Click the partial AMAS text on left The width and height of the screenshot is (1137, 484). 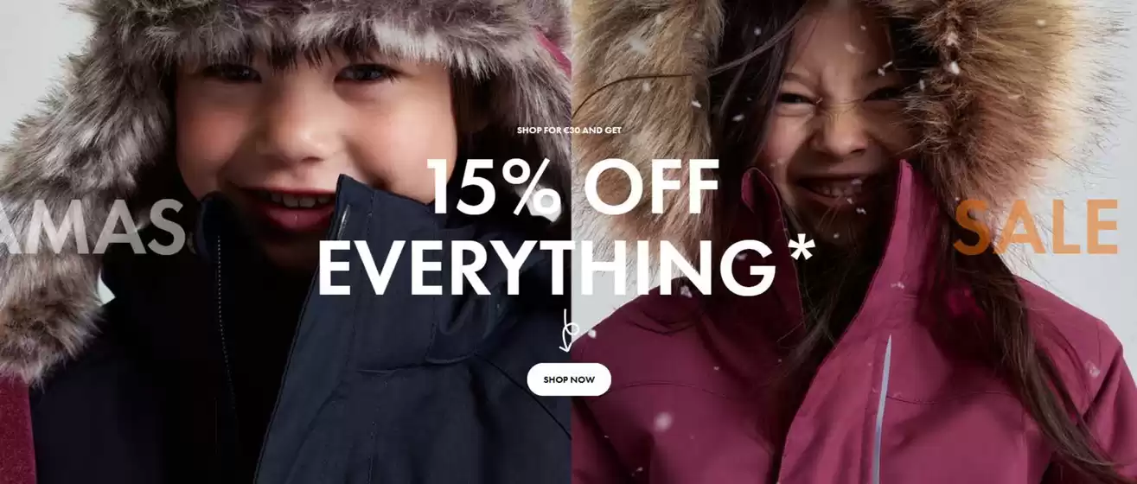[91, 227]
